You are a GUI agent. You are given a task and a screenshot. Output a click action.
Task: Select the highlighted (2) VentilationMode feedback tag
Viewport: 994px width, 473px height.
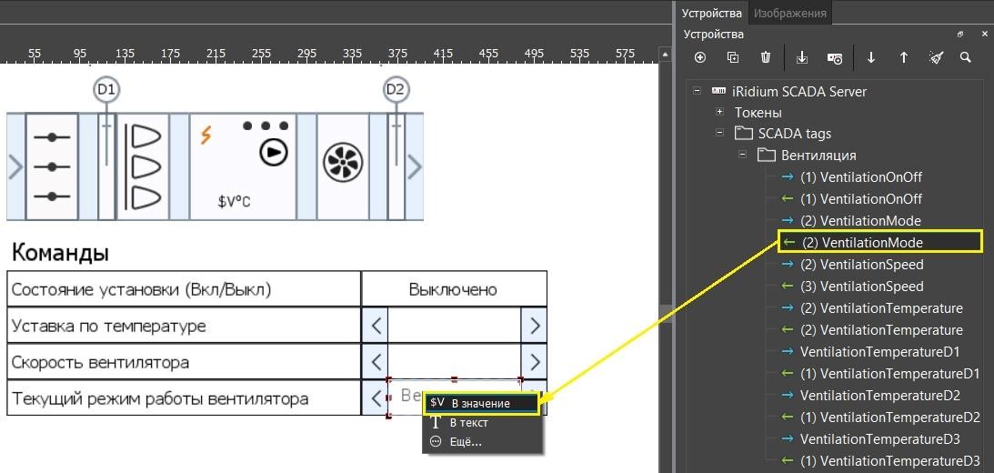(x=871, y=242)
